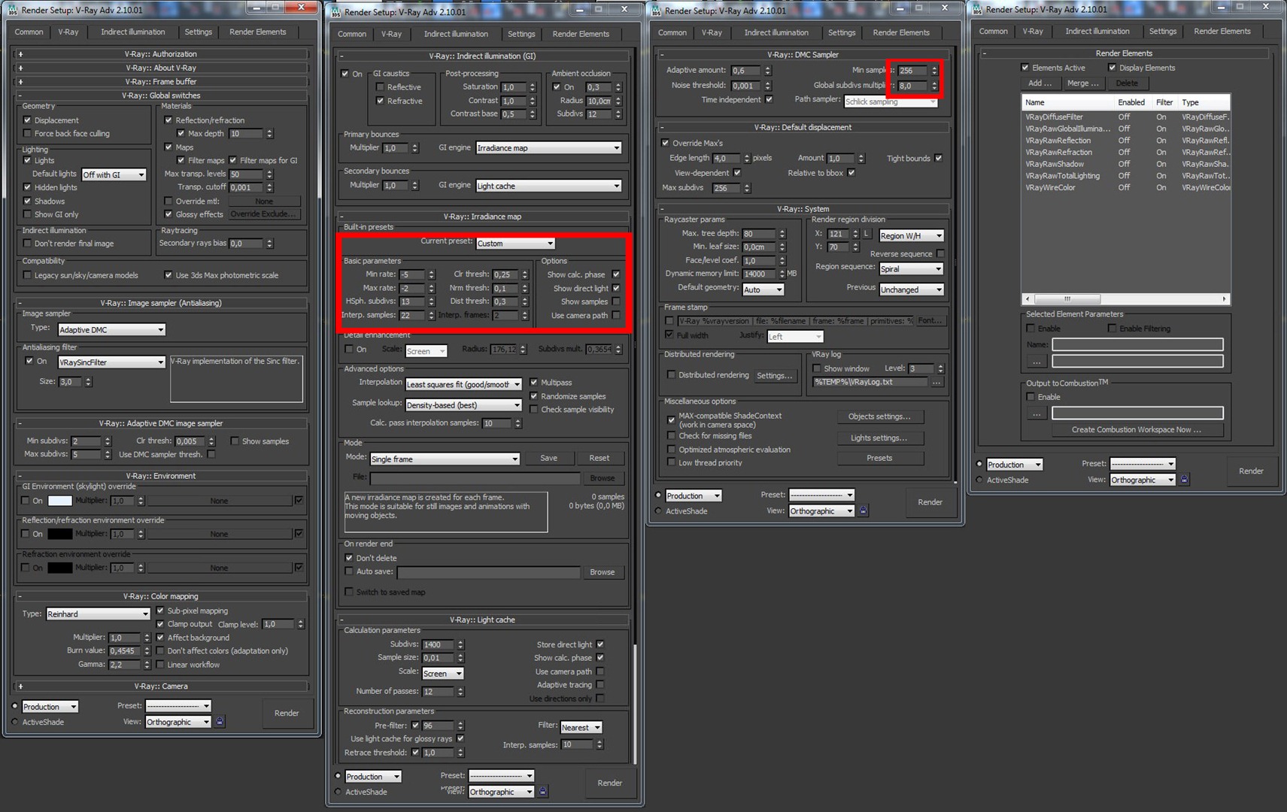Open Common tab in Global switches window
Image resolution: width=1287 pixels, height=812 pixels.
(x=29, y=32)
